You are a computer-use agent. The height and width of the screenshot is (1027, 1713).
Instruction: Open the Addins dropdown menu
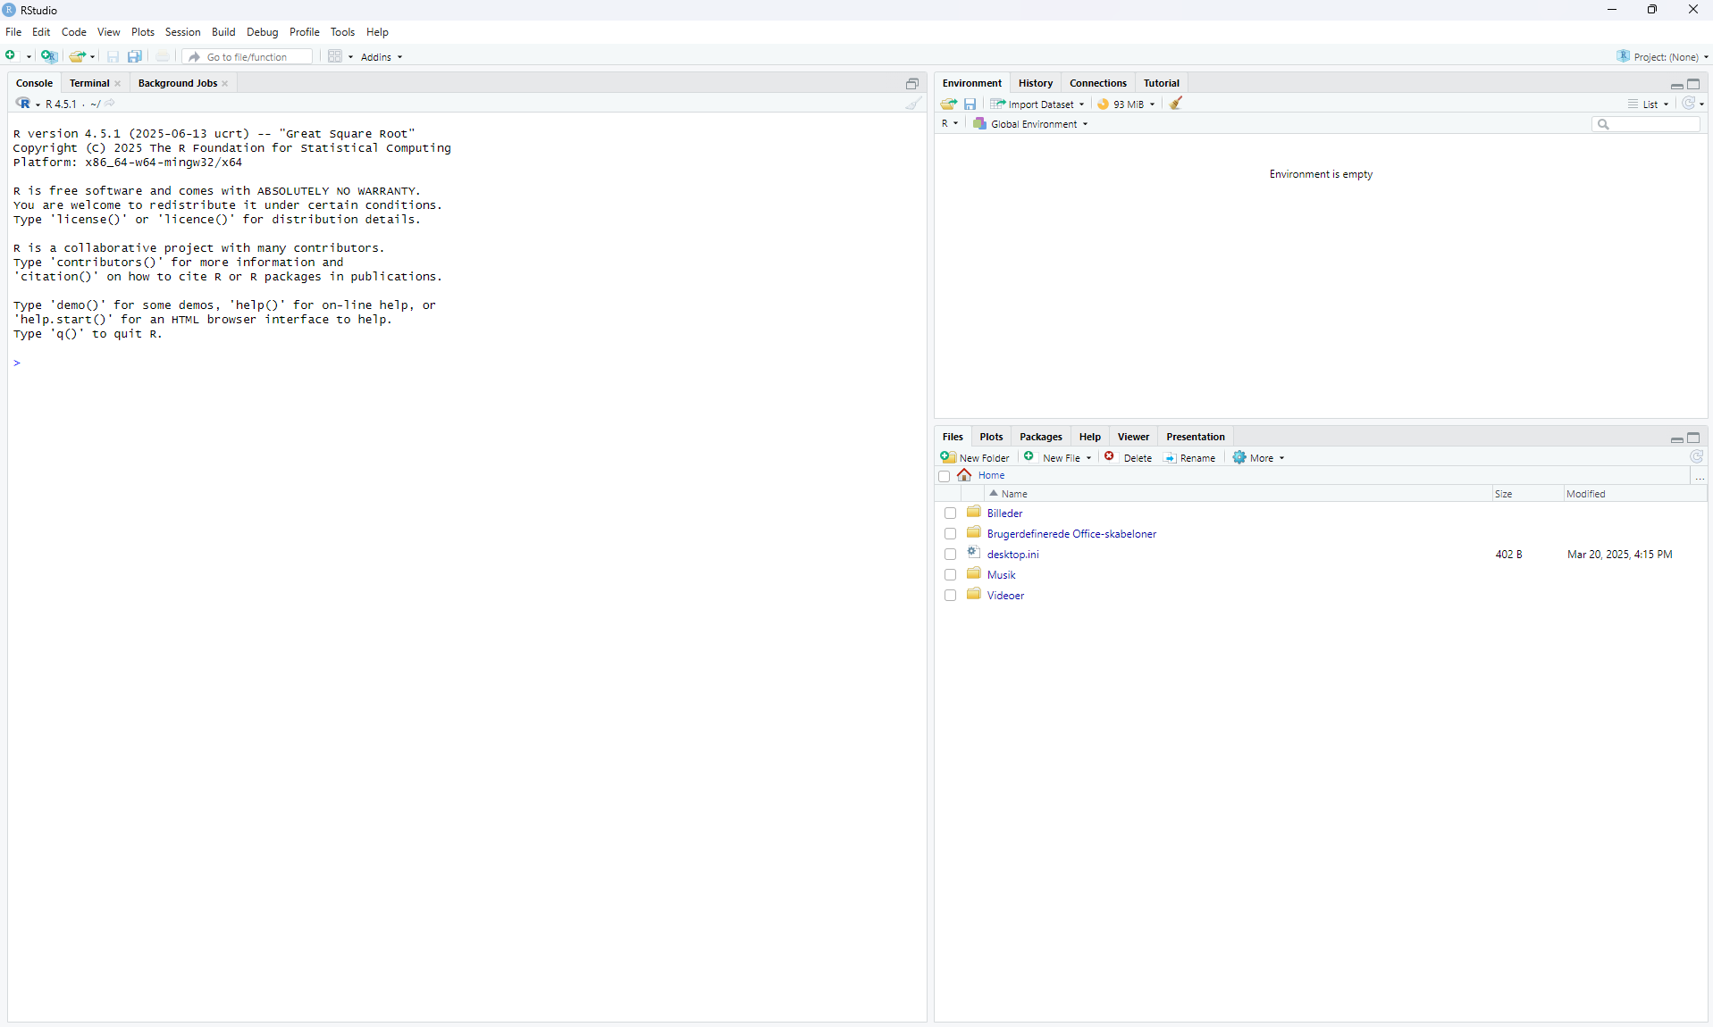pos(382,56)
